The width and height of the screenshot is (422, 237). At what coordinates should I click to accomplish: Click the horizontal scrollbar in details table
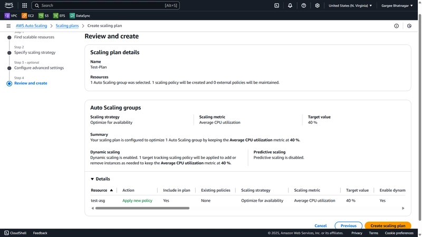click(x=142, y=208)
